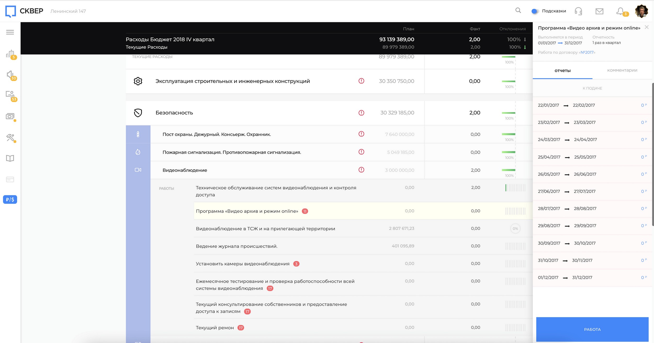Expand Пост охраны row

(216, 134)
